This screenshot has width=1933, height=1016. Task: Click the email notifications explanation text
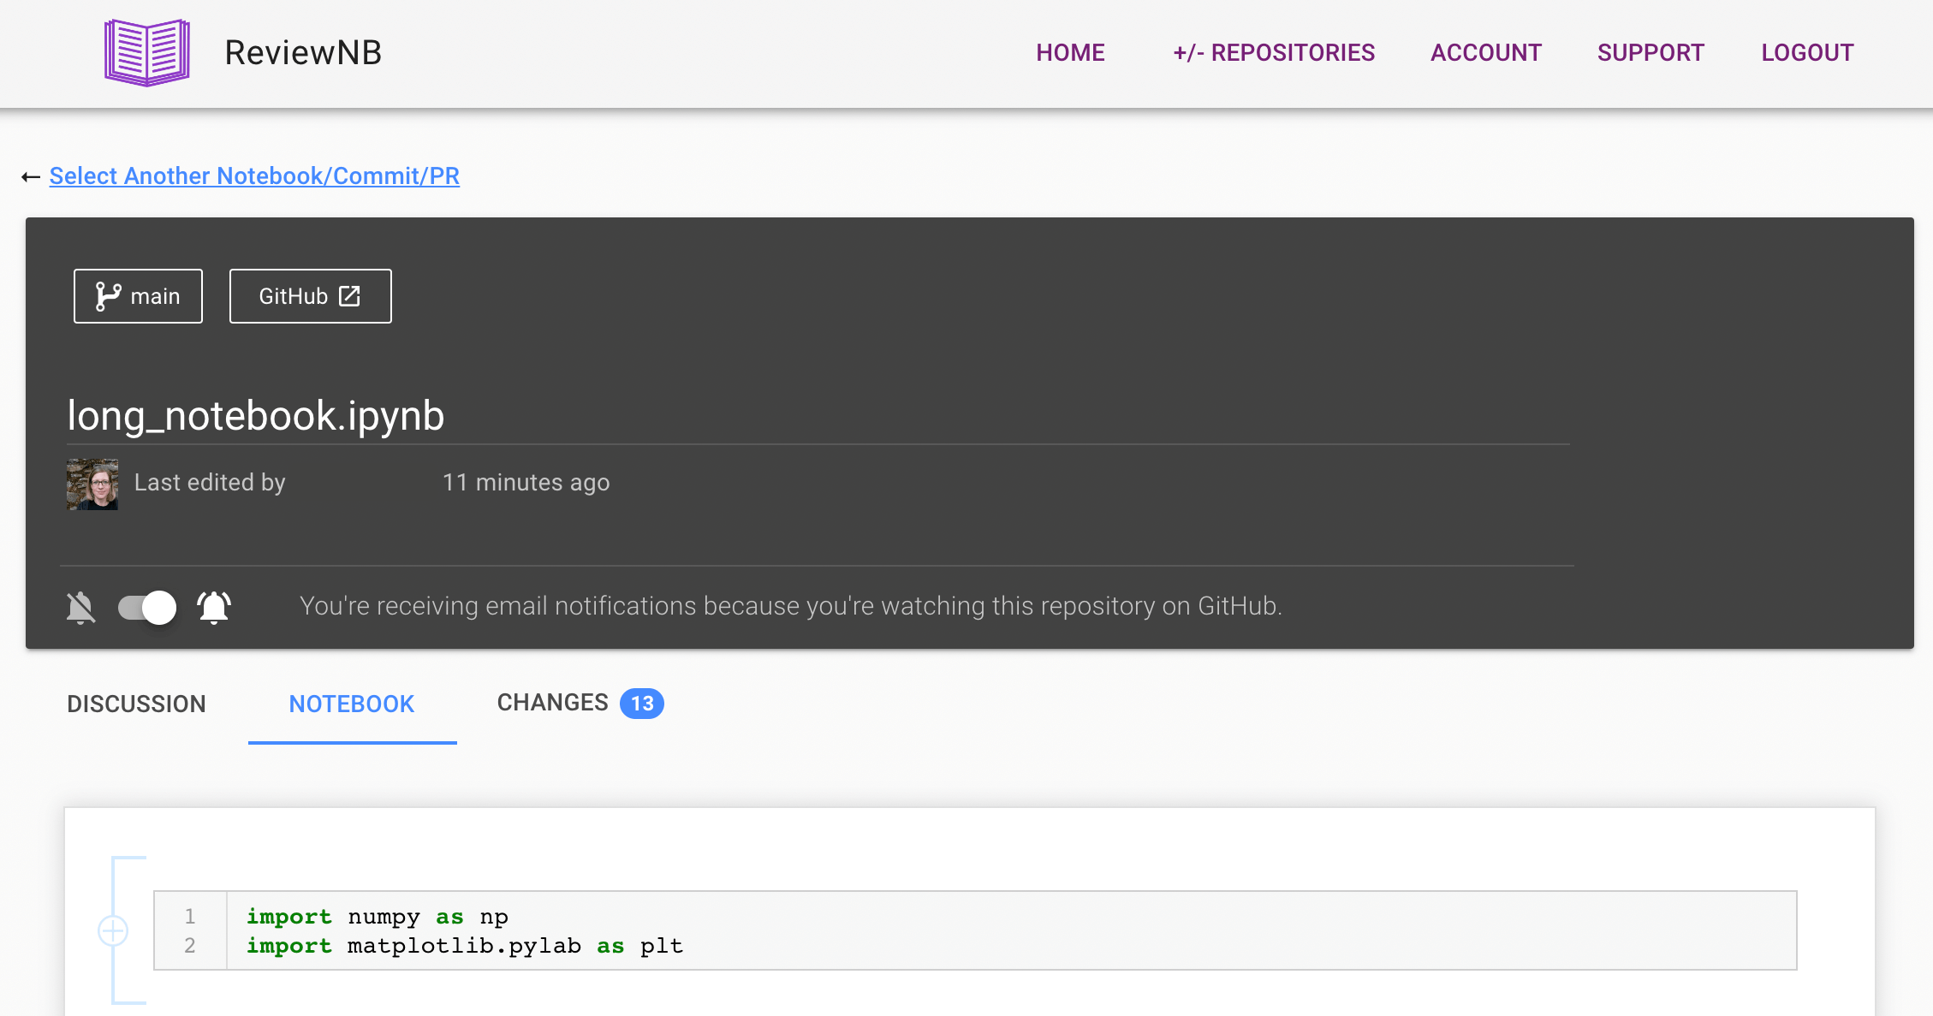790,606
